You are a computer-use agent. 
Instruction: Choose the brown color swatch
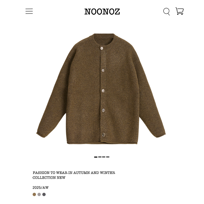coord(34,195)
